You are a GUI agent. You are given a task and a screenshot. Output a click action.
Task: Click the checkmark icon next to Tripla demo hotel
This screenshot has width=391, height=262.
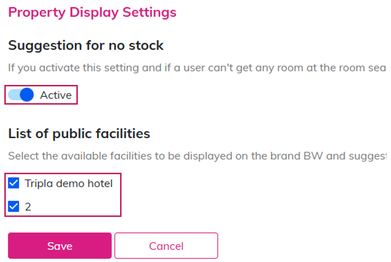[x=14, y=183]
